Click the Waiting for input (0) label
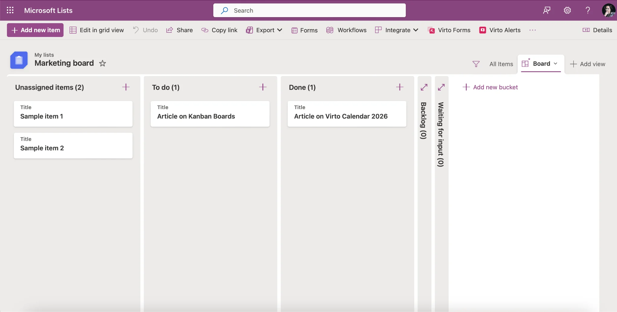The height and width of the screenshot is (312, 617). (x=440, y=134)
